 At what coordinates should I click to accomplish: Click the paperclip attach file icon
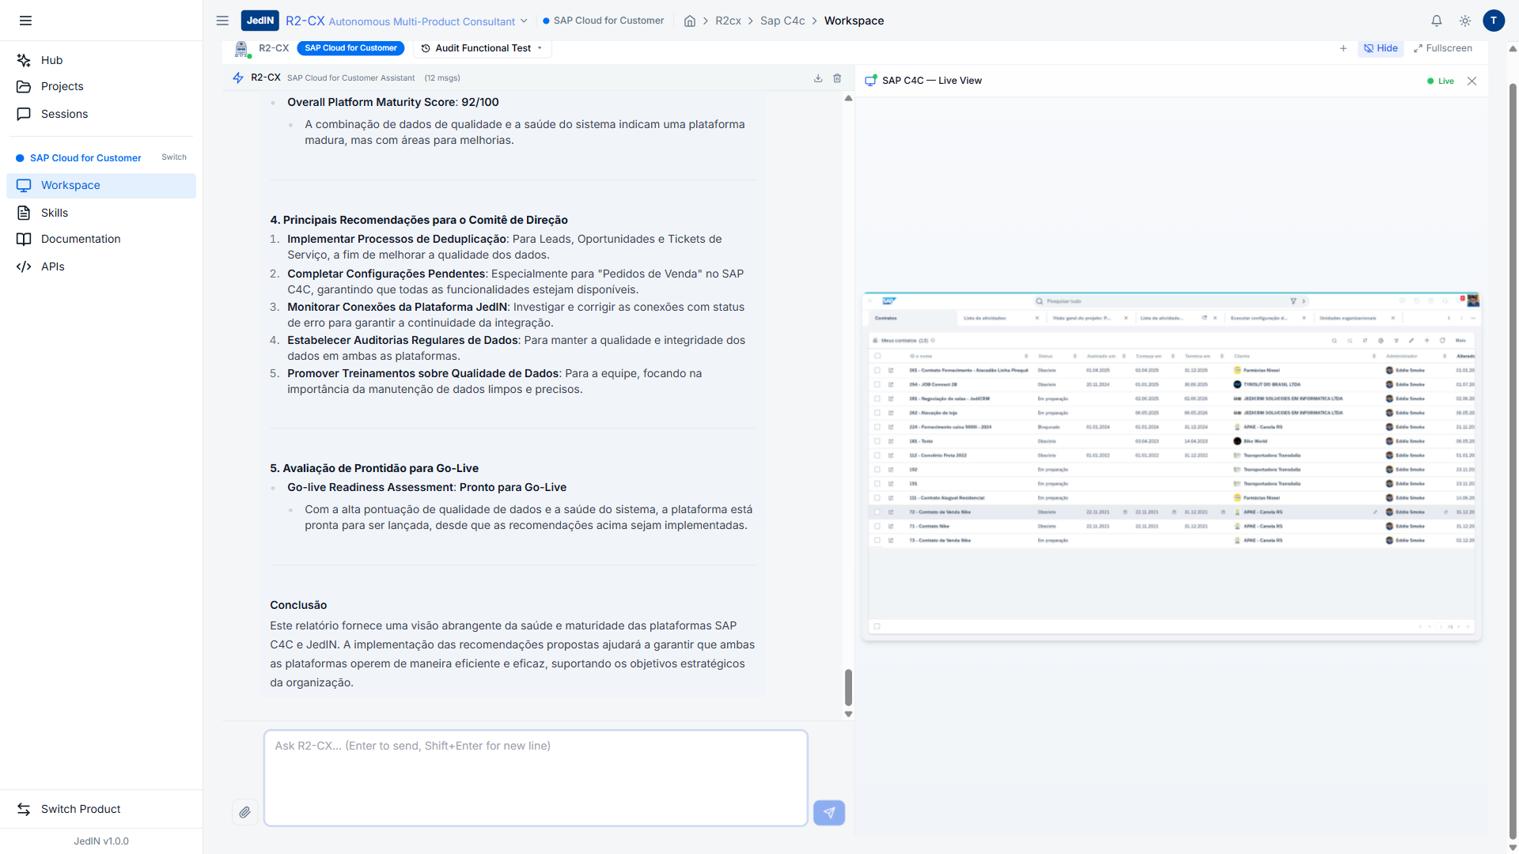(244, 812)
